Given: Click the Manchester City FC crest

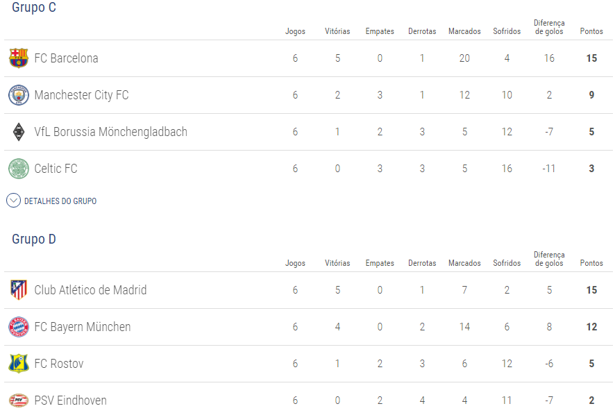Looking at the screenshot, I should click(x=19, y=95).
